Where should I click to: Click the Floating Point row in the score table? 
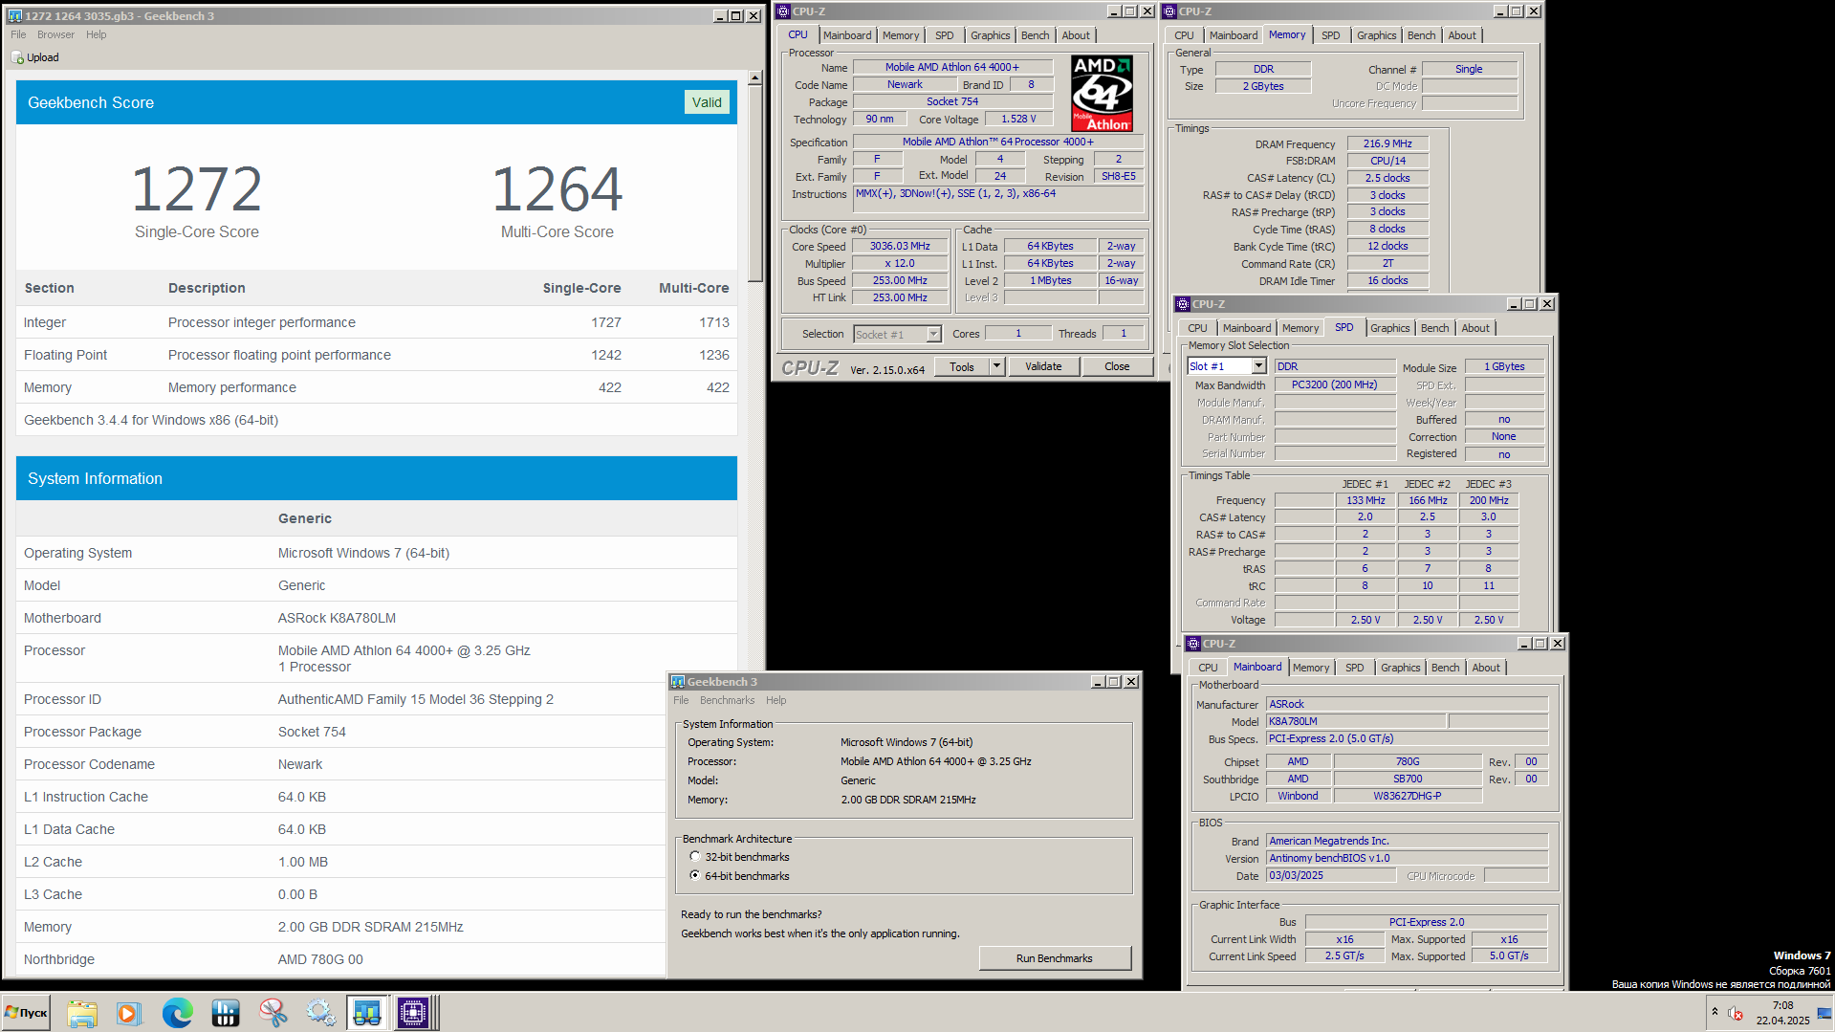pos(377,355)
